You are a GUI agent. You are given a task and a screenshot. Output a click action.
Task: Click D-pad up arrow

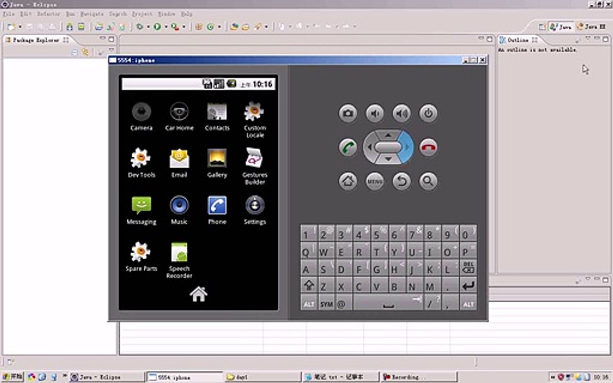coord(388,135)
